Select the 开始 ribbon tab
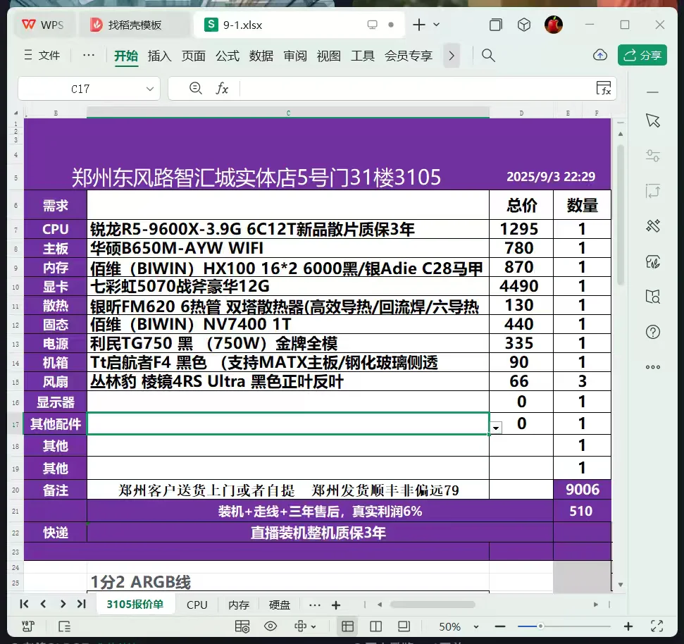The height and width of the screenshot is (644, 684). [126, 56]
